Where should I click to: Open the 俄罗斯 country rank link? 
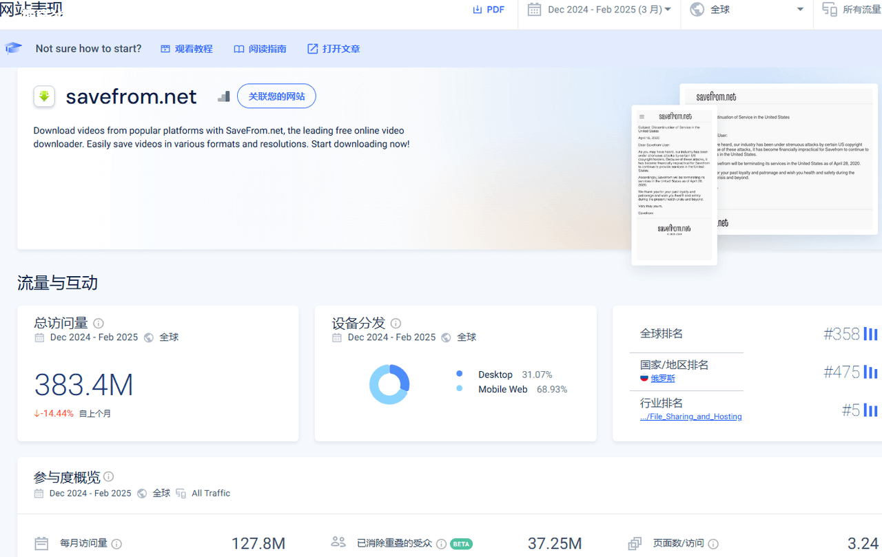tap(663, 379)
